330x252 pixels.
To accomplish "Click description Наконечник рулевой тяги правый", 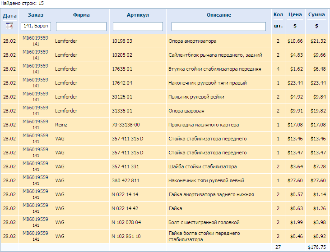I will [208, 83].
